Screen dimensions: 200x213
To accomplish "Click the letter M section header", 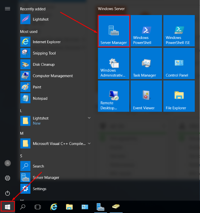I will 22,133.
